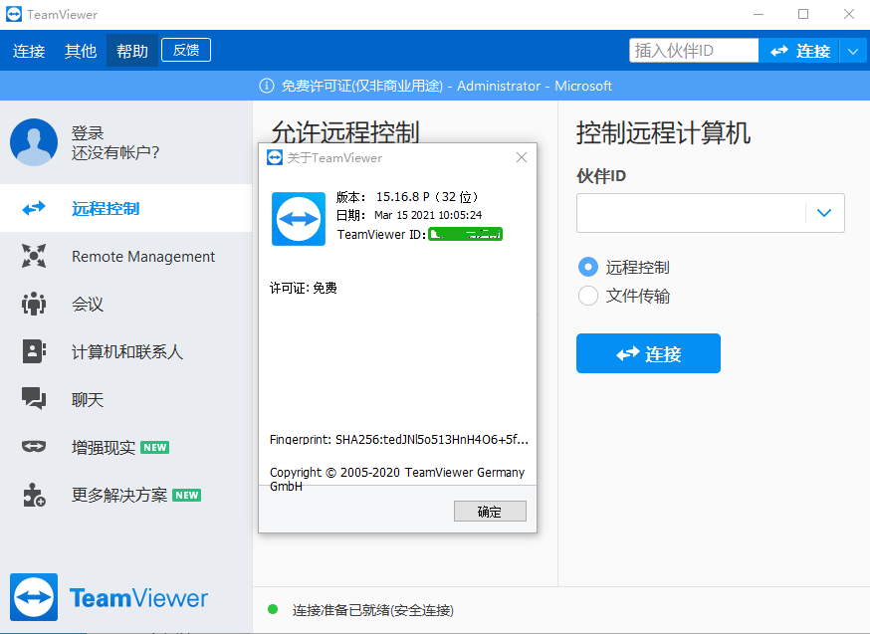This screenshot has width=870, height=634.
Task: Click the 允许远程控制 heading
Action: (x=345, y=132)
